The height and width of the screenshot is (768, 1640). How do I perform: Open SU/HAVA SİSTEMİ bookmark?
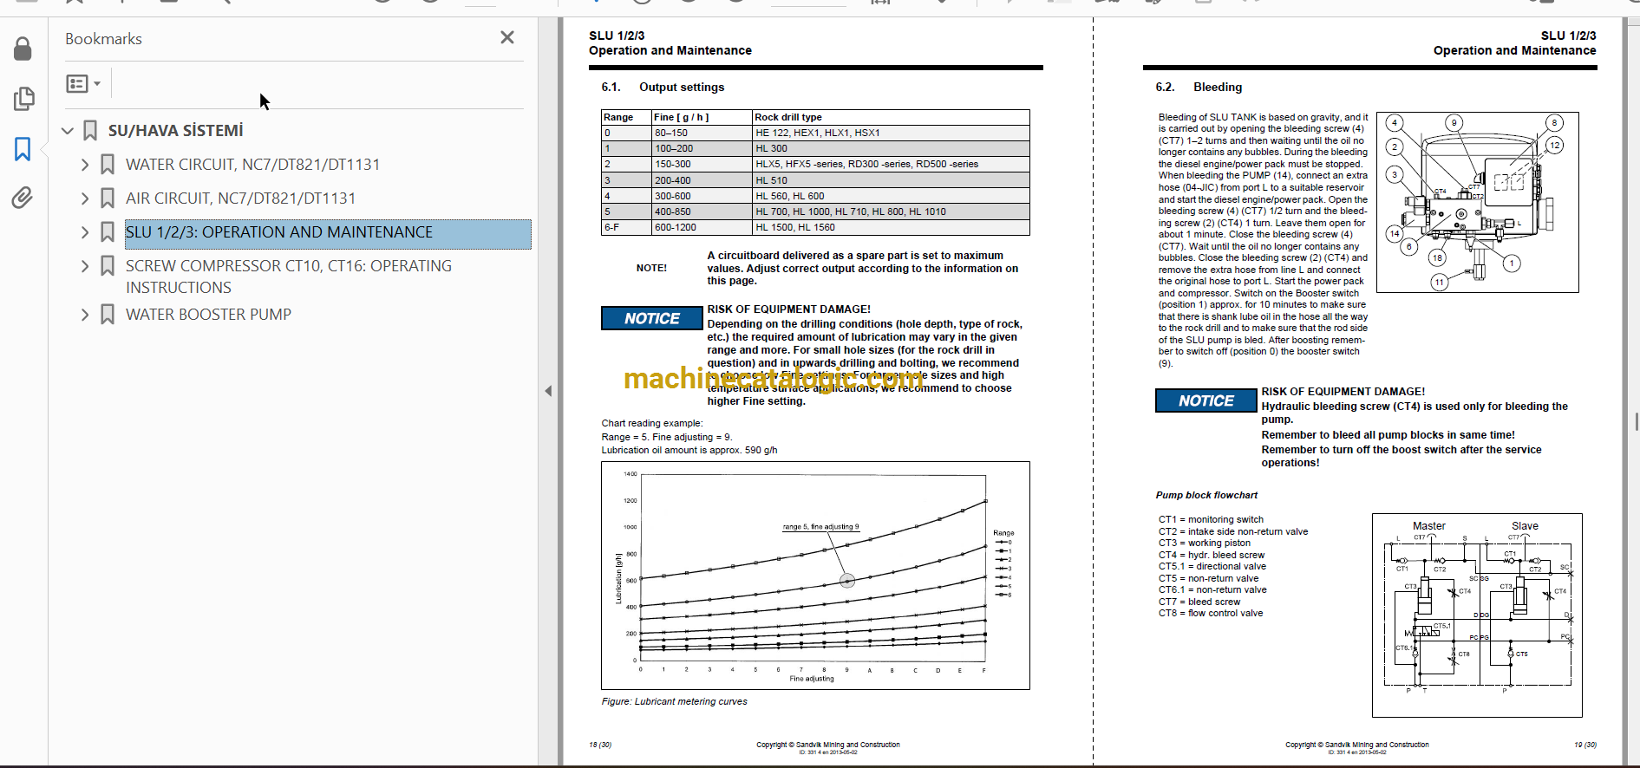(x=175, y=131)
